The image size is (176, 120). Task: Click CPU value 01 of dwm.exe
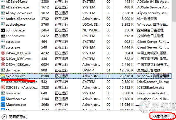[109, 70]
